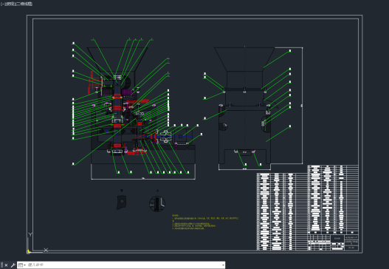Select the left parts list table

[282, 211]
